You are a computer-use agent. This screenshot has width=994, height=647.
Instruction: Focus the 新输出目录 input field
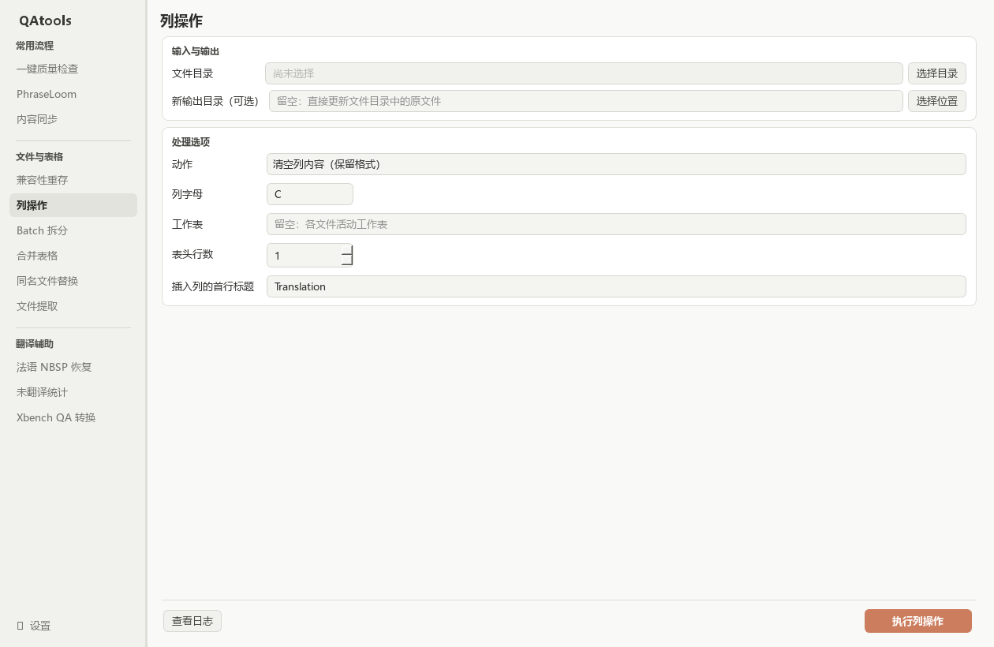586,101
